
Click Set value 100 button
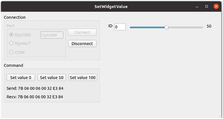(x=83, y=77)
